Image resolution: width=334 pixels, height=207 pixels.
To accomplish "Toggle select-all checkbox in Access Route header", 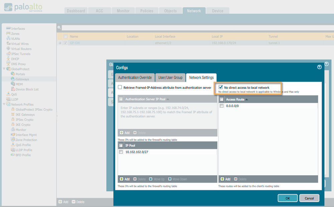I will [x=222, y=99].
